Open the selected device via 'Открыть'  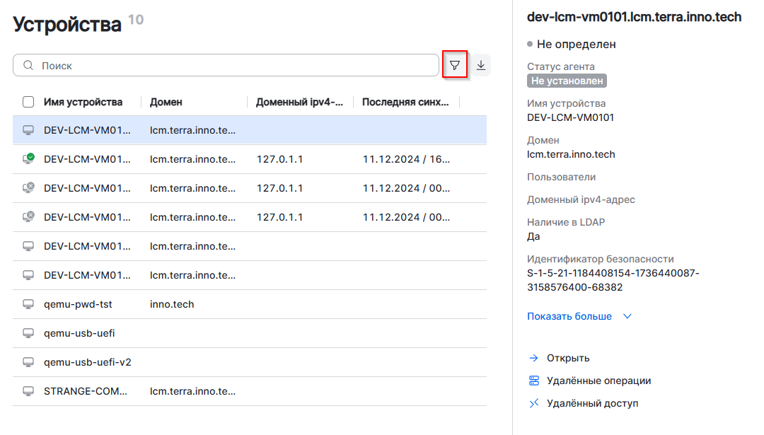coord(568,358)
